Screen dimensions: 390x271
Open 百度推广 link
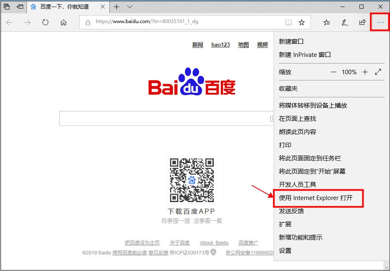click(x=248, y=243)
